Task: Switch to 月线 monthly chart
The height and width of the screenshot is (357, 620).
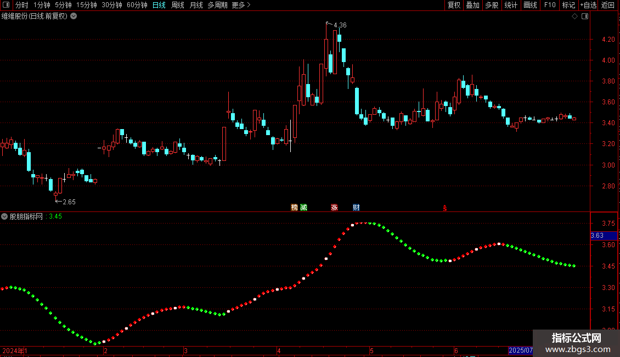Action: tap(196, 5)
